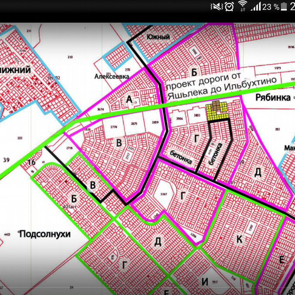
Task: Tap the Алексеевка label on map
Action: pyautogui.click(x=112, y=76)
